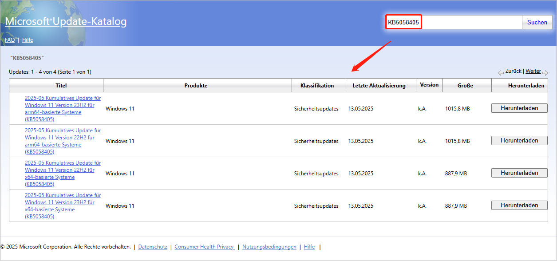Open the Consumer Health Privacy link
Screen dimensions: 557x261
click(x=205, y=247)
